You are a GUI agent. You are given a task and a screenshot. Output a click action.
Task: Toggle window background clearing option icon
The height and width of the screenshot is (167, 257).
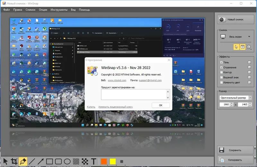click(x=243, y=47)
